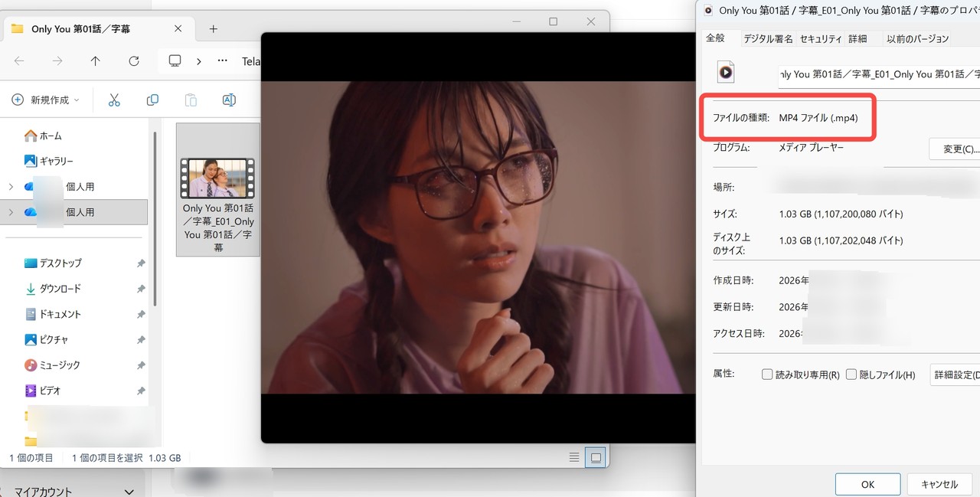
Task: Click the Paste icon in the toolbar
Action: tap(189, 100)
